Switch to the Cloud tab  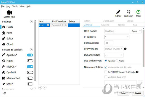click(130, 21)
